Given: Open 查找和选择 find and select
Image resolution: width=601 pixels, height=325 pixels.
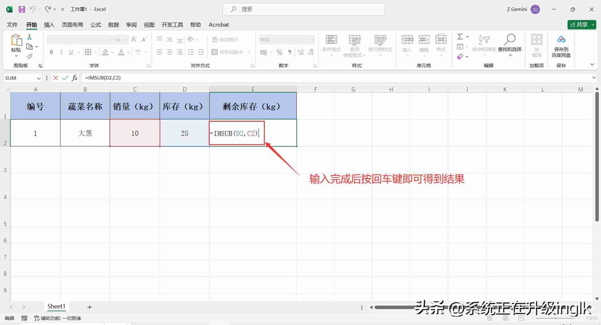Looking at the screenshot, I should click(510, 46).
